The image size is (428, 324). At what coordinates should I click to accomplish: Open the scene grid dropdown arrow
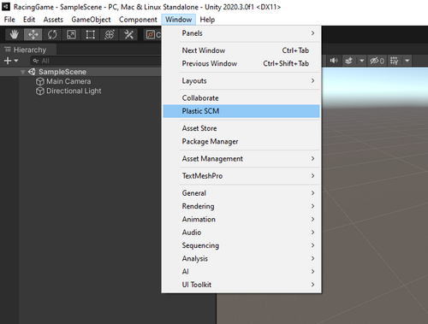tap(407, 61)
